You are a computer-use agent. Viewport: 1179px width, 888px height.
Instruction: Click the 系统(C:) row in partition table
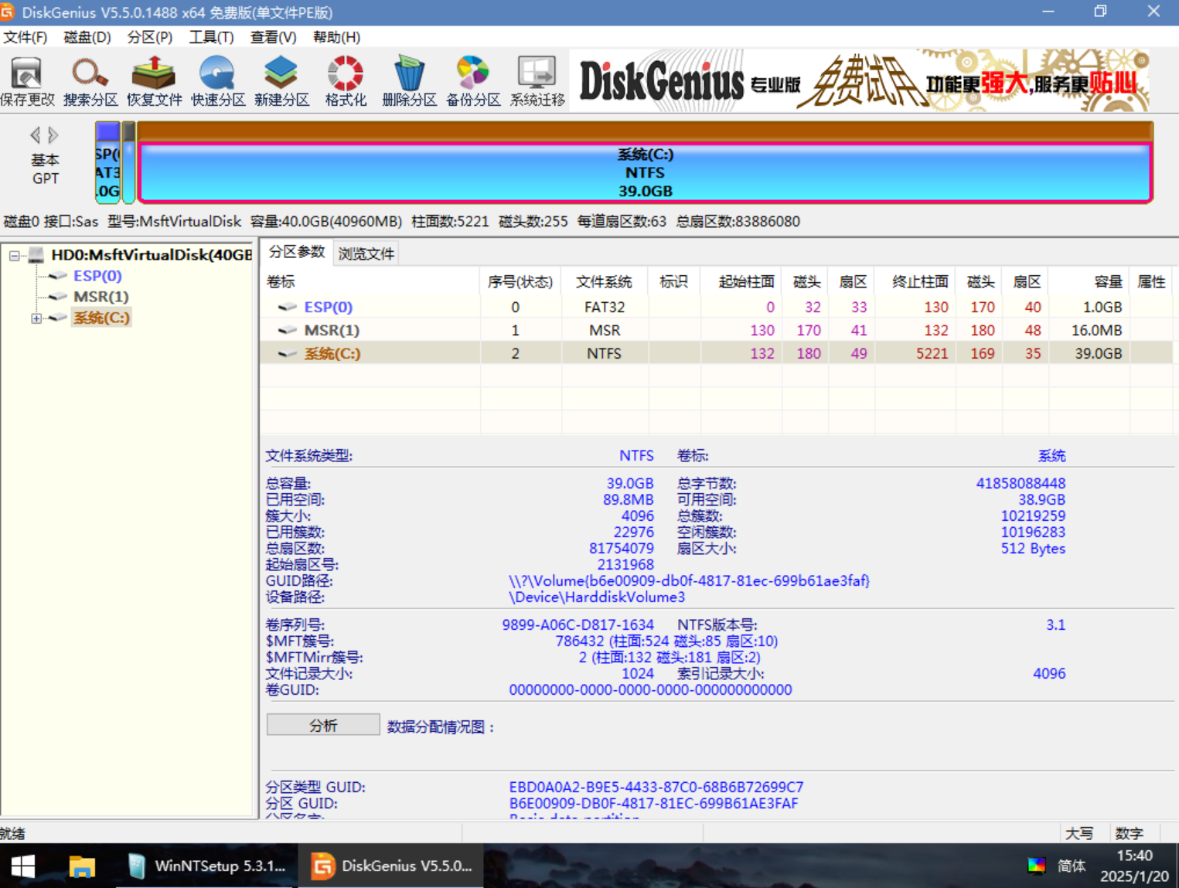[x=717, y=353]
